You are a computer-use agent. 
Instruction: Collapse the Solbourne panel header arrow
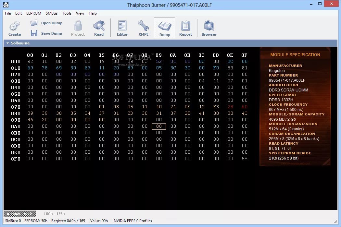click(x=7, y=43)
